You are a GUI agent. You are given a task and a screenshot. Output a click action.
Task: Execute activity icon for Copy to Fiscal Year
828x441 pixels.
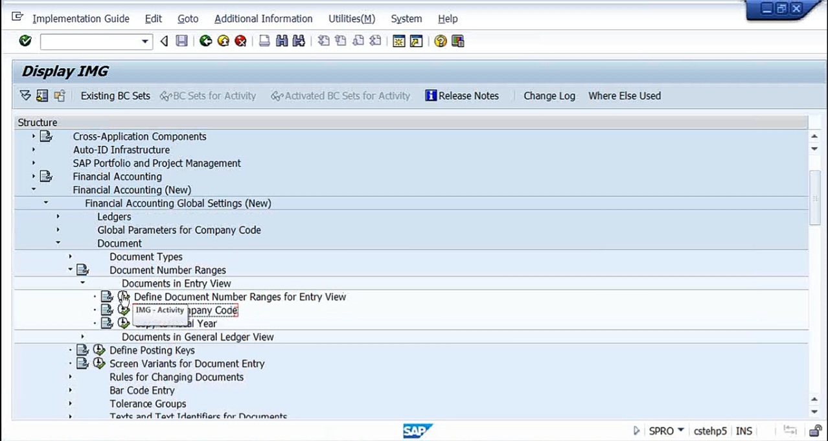[124, 324]
